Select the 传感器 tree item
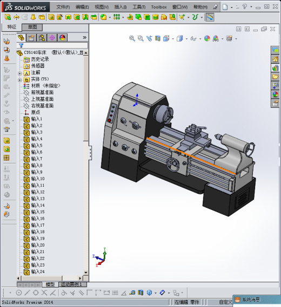 click(38, 66)
